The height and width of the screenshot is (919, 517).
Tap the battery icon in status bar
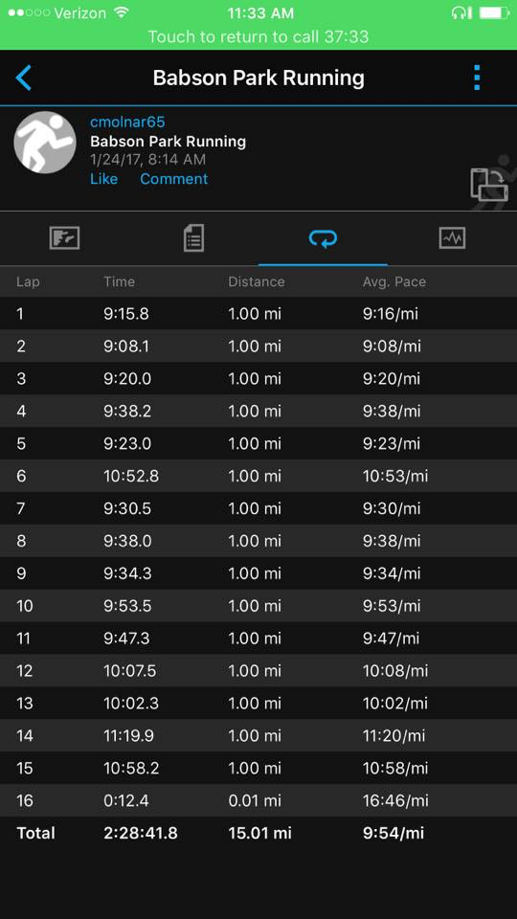coord(494,12)
